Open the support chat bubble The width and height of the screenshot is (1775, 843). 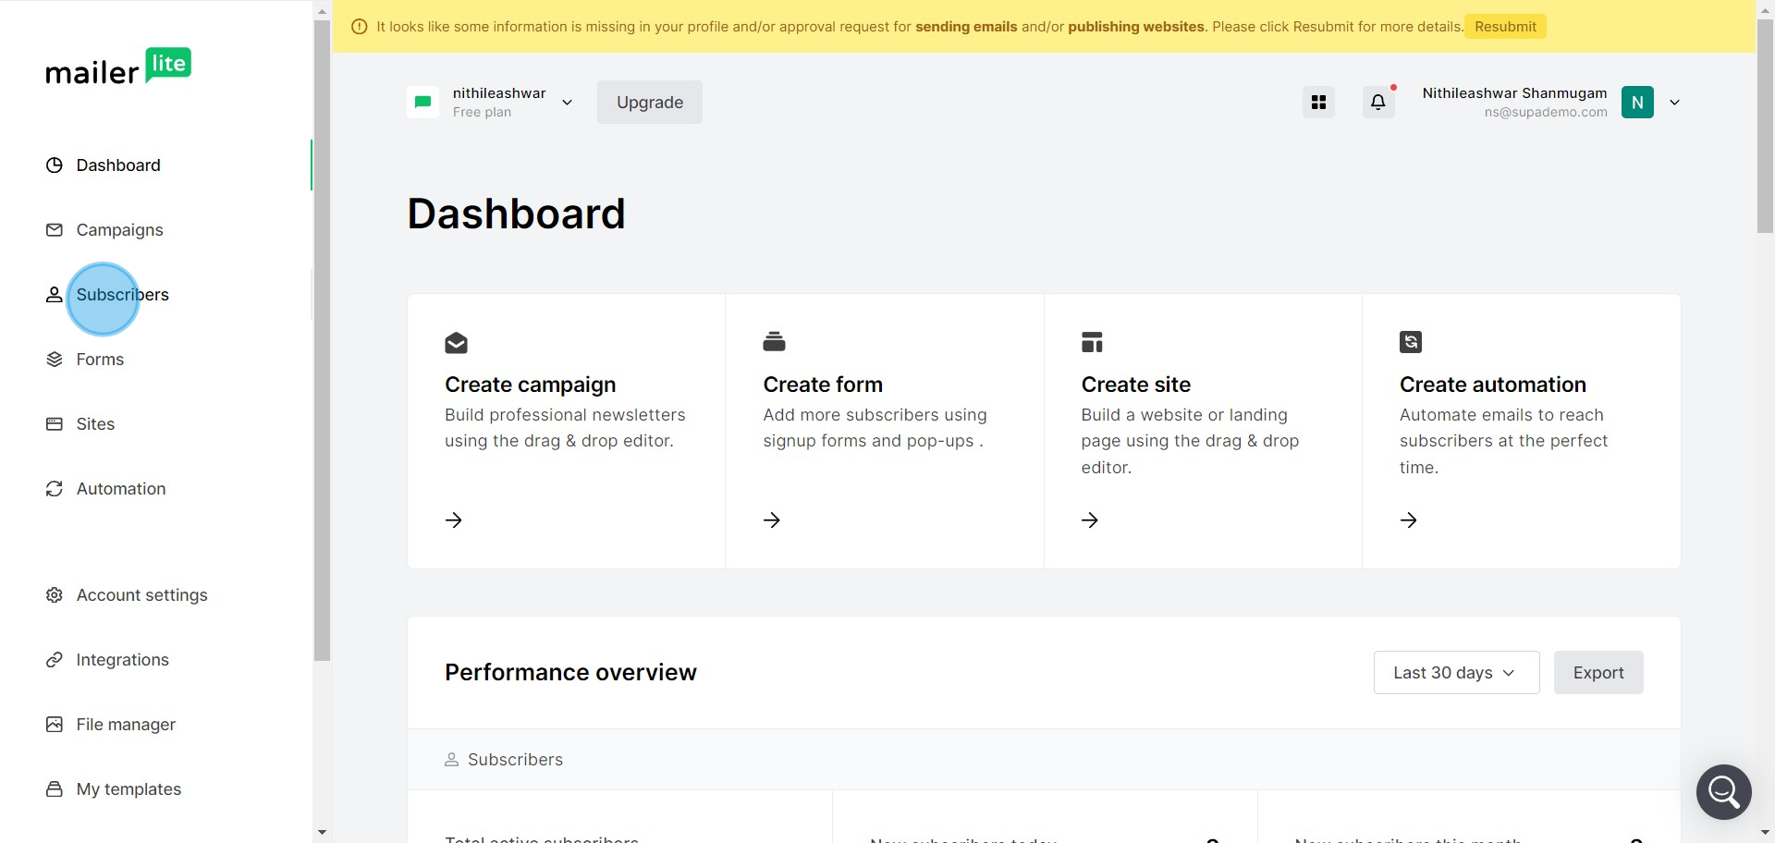tap(1724, 792)
